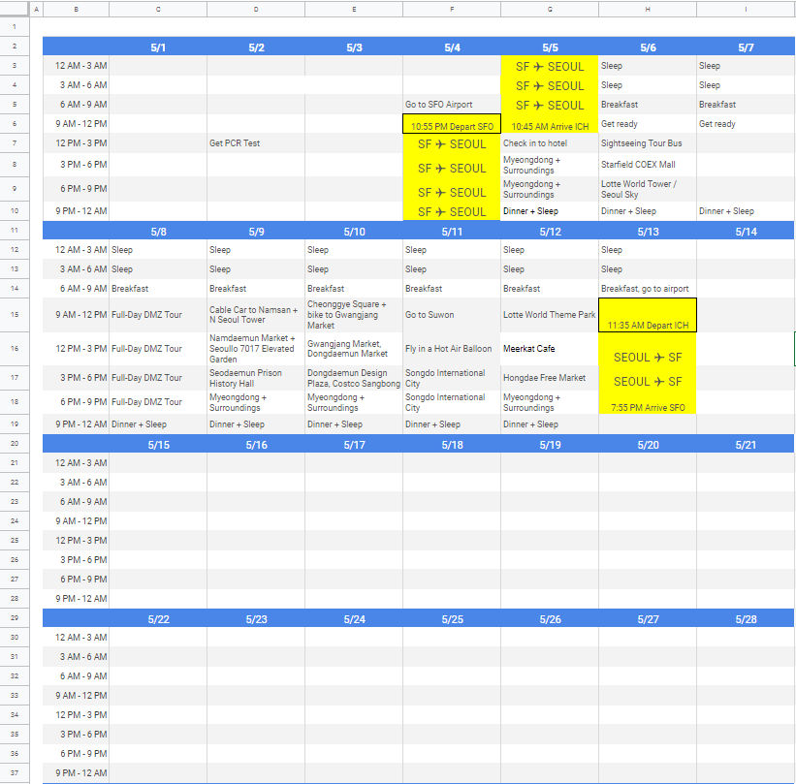This screenshot has height=784, width=796.
Task: Click 'Gwangjang Market, Dongdaemun Market' cell
Action: coord(354,349)
